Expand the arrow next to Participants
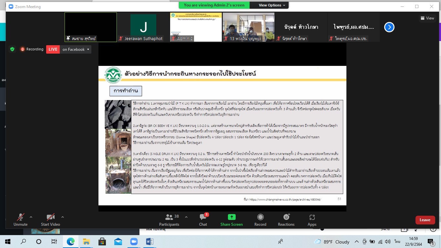441x248 pixels. click(x=186, y=217)
